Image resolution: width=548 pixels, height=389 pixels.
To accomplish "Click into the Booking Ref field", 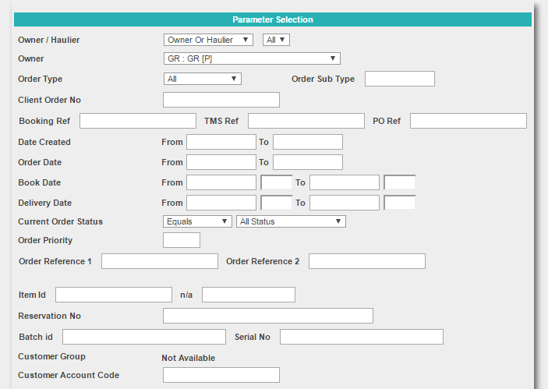I will 138,121.
